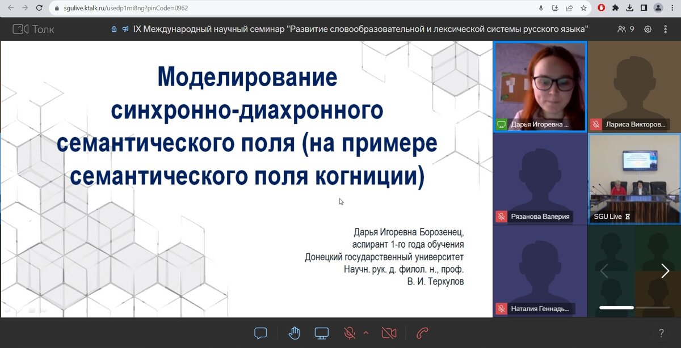The image size is (681, 348).
Task: Open the help question mark button
Action: [660, 333]
